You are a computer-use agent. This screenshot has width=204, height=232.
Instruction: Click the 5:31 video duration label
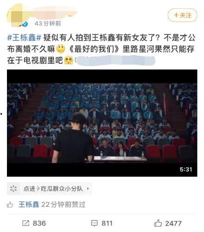point(186,169)
